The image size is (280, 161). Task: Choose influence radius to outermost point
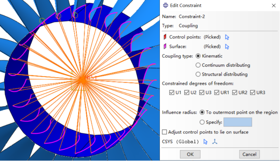[202, 112]
